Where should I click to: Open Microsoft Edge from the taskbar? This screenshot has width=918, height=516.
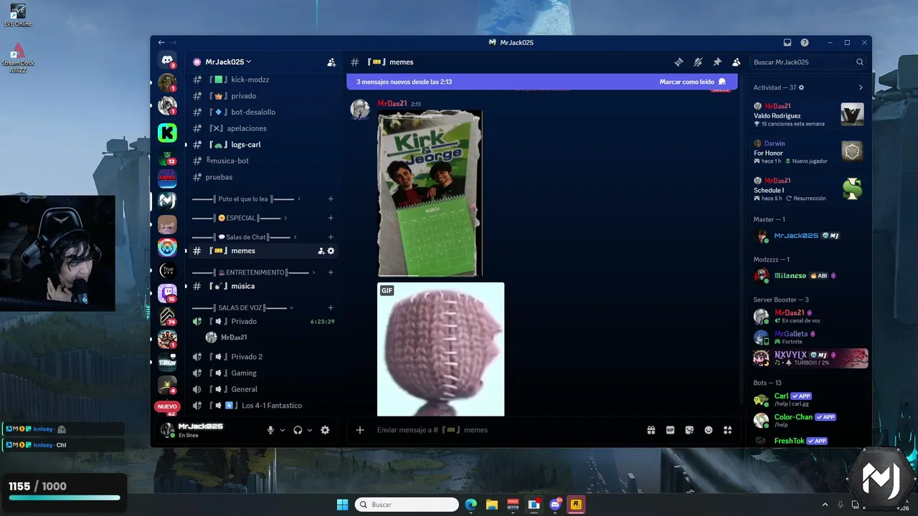(471, 505)
